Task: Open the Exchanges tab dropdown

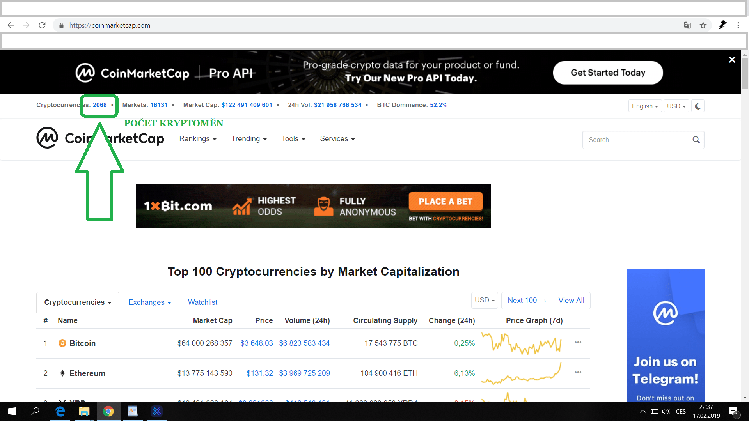Action: (150, 302)
